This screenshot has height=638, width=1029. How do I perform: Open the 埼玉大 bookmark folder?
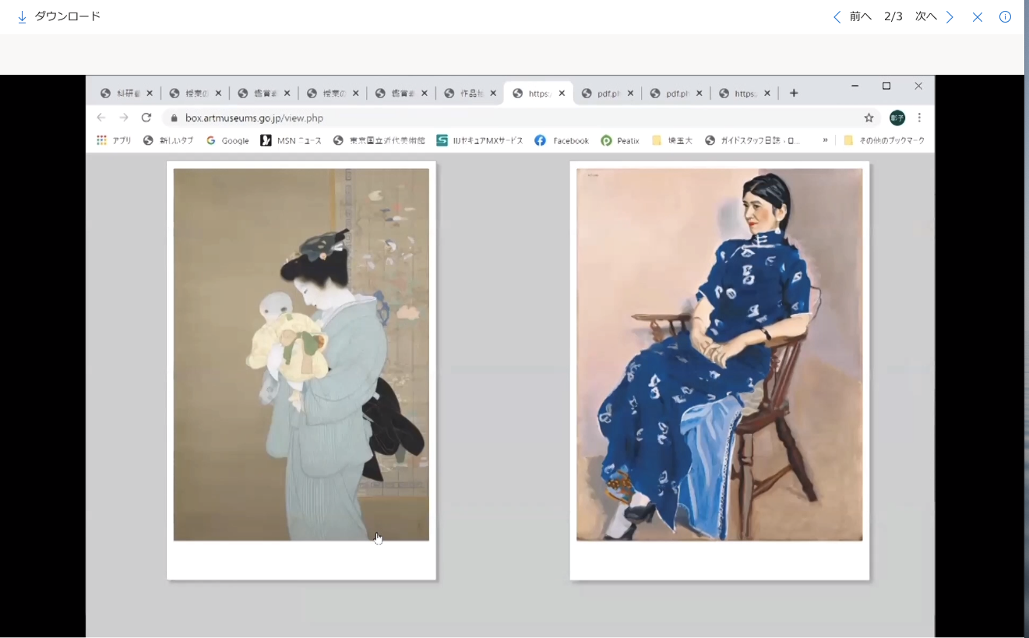672,141
